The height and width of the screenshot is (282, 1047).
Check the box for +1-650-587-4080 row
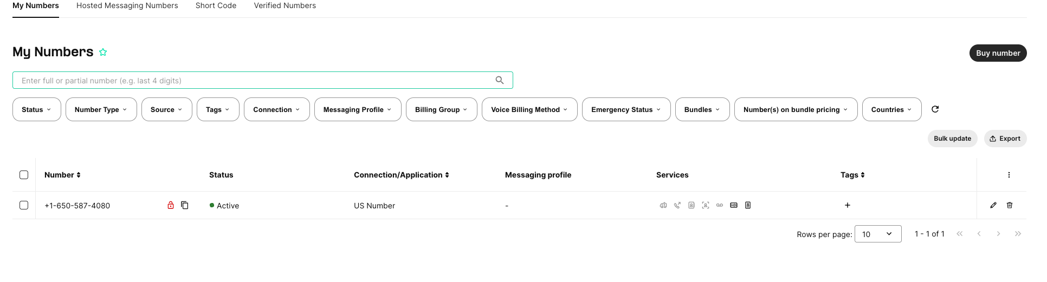(x=24, y=205)
